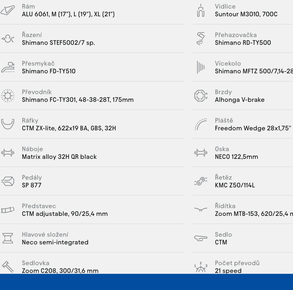The image size is (293, 290).
Task: Select the text 'Shimano FD-TY510'
Action: pyautogui.click(x=49, y=71)
